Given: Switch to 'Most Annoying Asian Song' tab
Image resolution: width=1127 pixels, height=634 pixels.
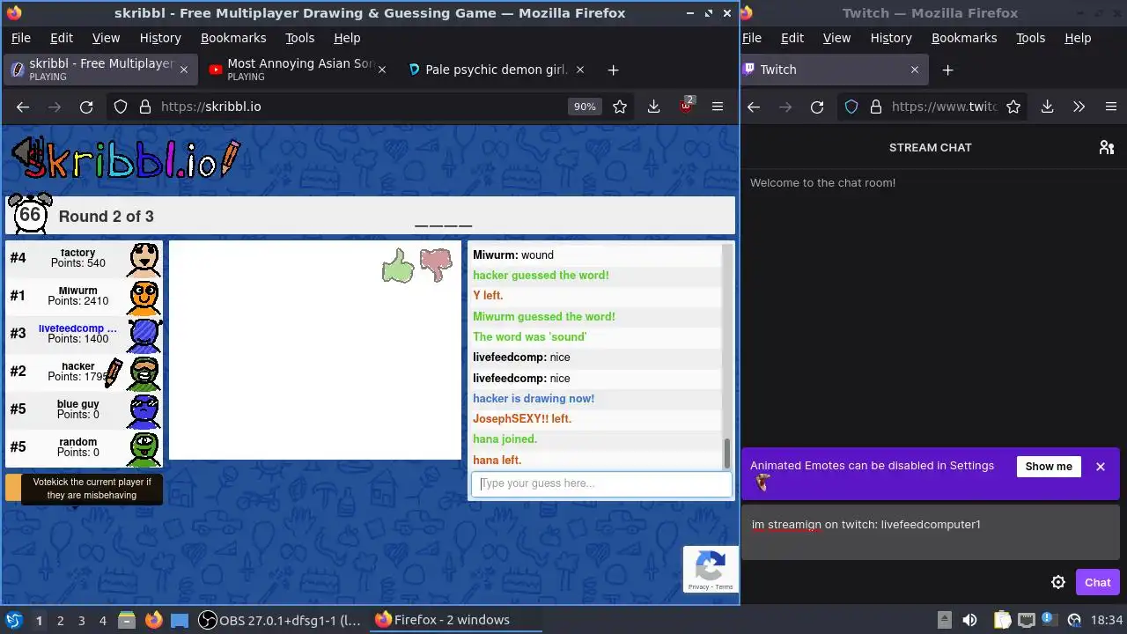Looking at the screenshot, I should tap(298, 70).
